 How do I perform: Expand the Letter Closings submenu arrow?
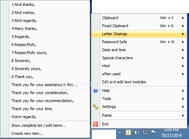183,34
